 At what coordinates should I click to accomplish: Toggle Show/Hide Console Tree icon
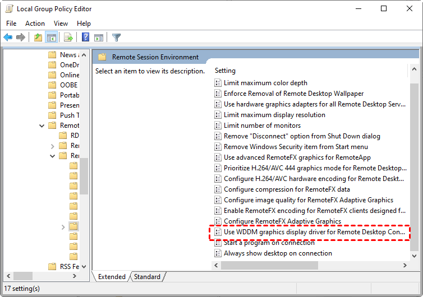pyautogui.click(x=51, y=38)
